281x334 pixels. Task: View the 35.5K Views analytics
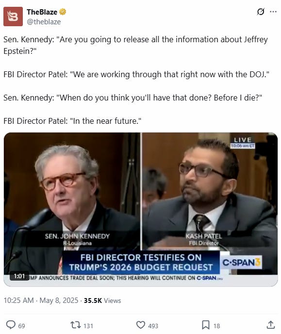coord(102,301)
